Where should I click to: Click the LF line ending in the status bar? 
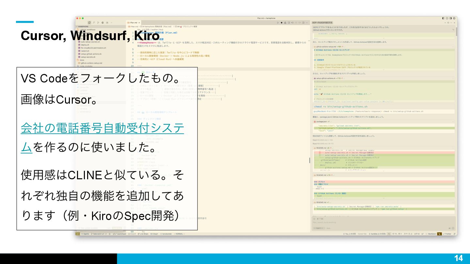(x=423, y=234)
